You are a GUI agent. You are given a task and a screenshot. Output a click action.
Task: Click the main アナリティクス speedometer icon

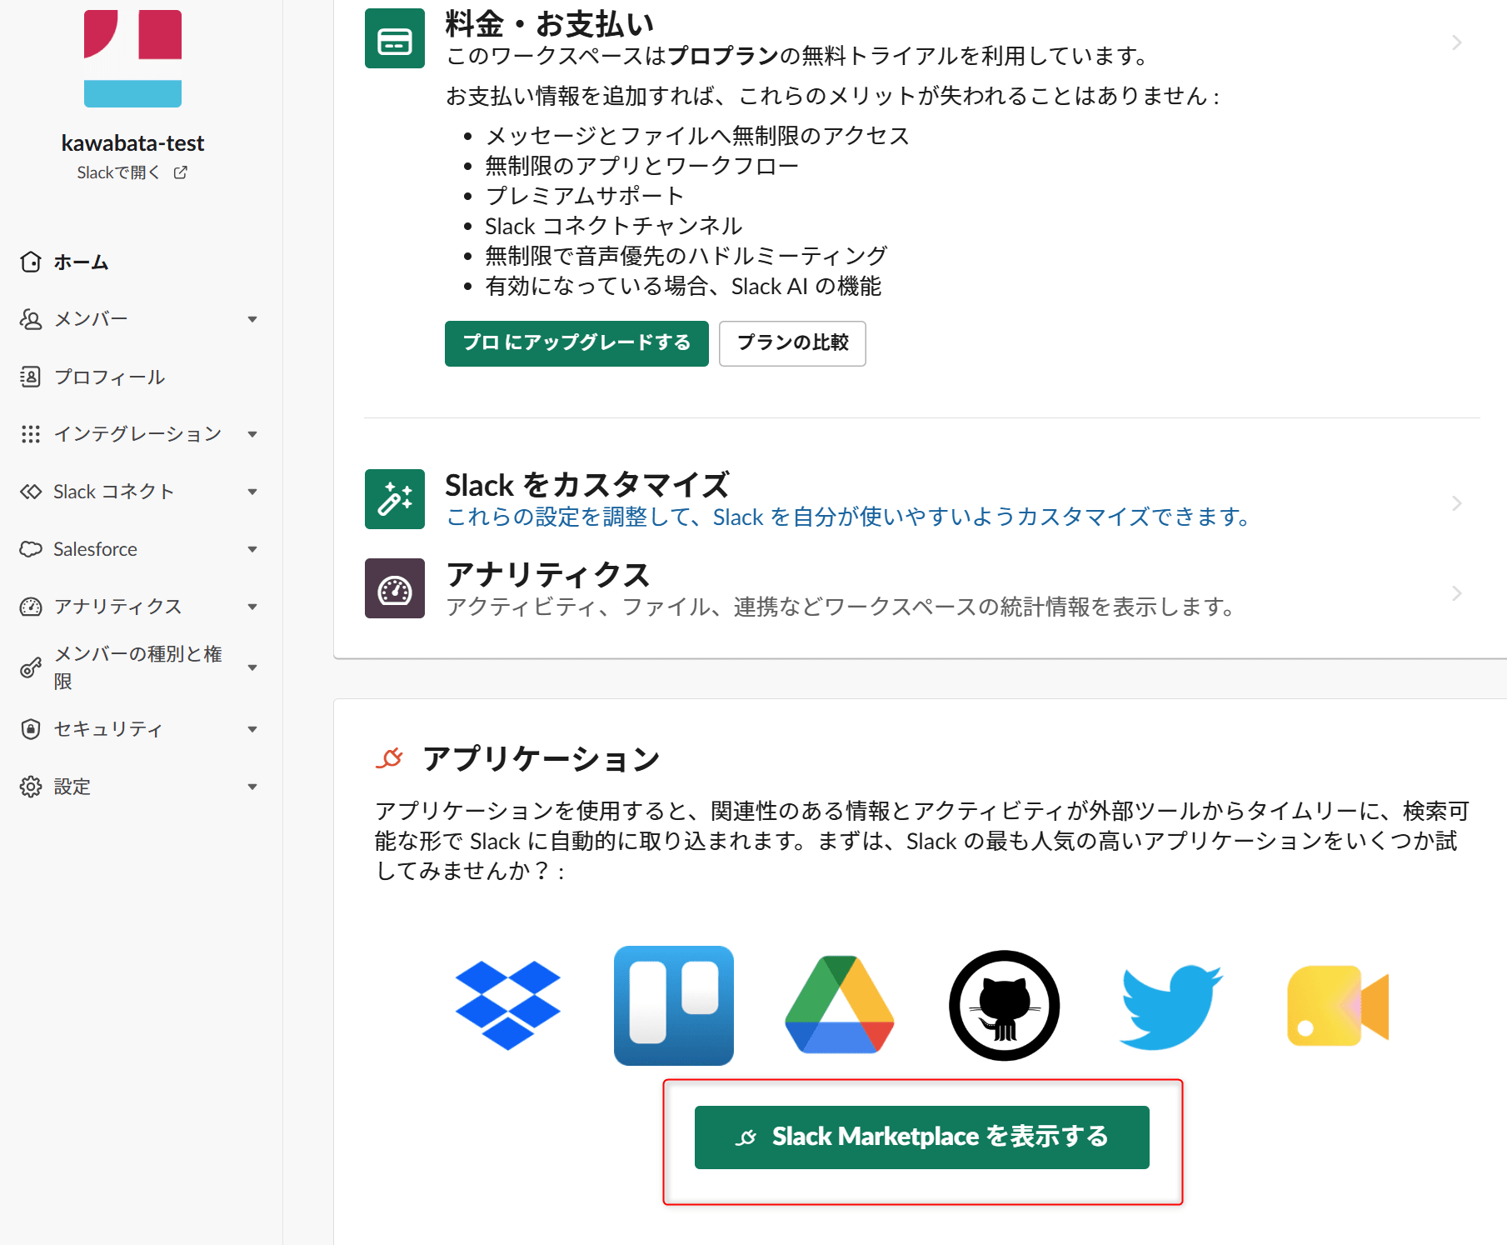pos(395,588)
